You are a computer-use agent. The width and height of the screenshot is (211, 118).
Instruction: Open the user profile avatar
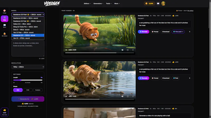coord(163,3)
